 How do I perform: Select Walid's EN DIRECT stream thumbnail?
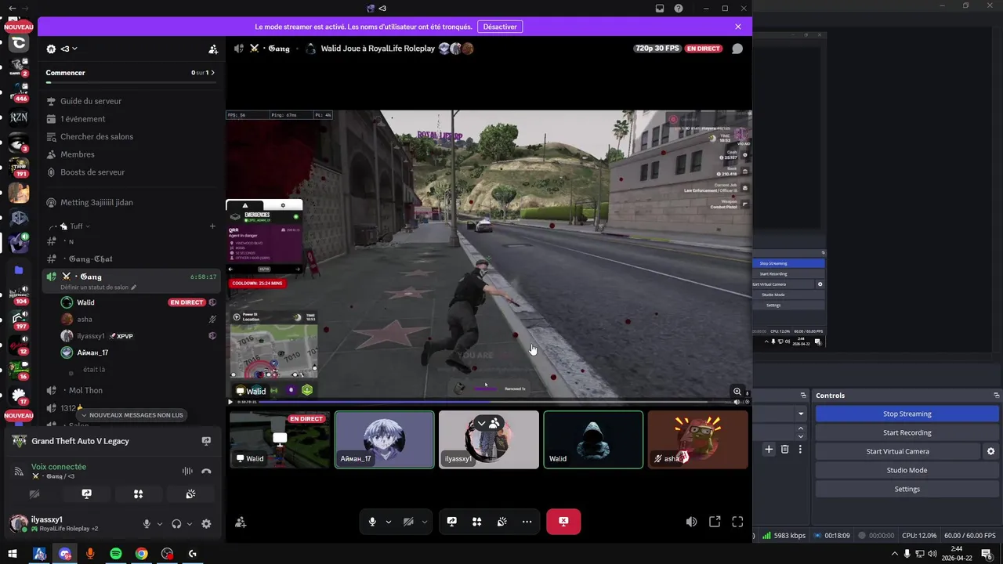pyautogui.click(x=280, y=439)
